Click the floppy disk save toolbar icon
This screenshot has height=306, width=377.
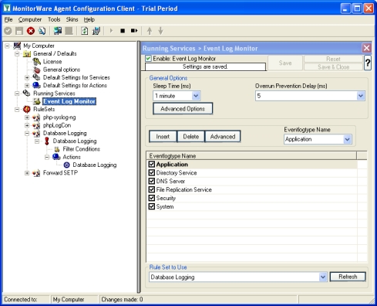tap(19, 31)
